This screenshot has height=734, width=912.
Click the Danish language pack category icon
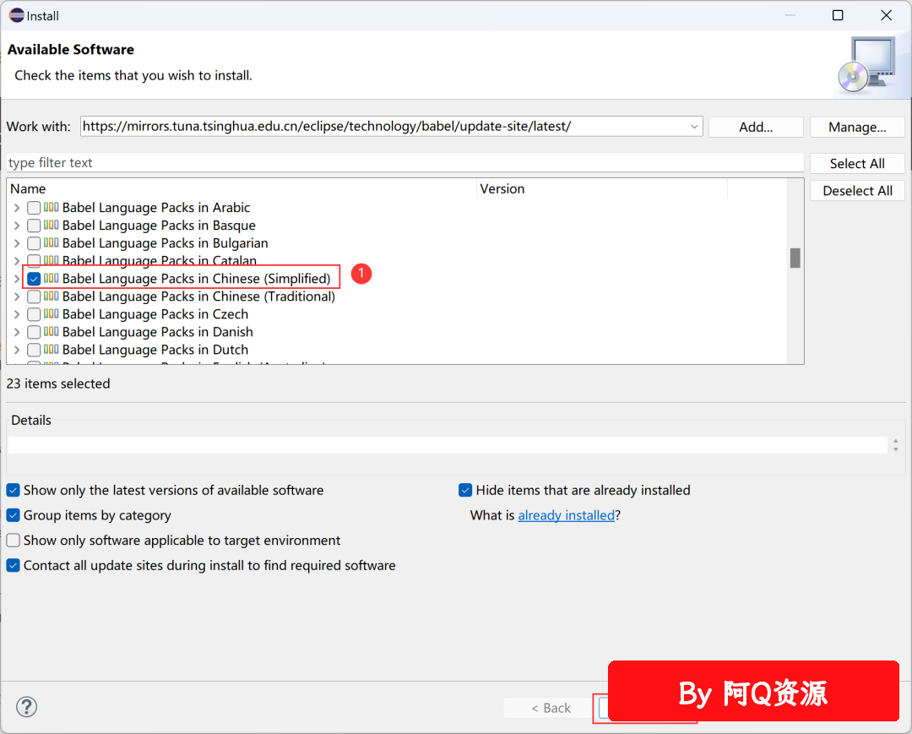(52, 331)
